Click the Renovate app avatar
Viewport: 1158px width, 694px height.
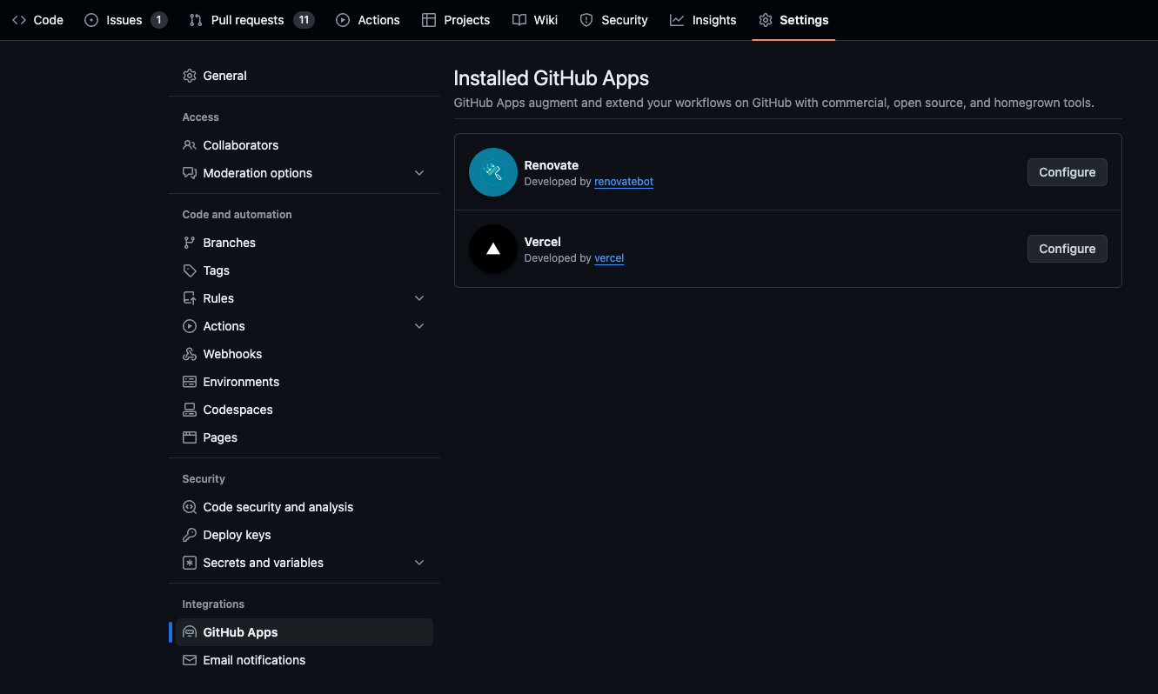point(493,172)
